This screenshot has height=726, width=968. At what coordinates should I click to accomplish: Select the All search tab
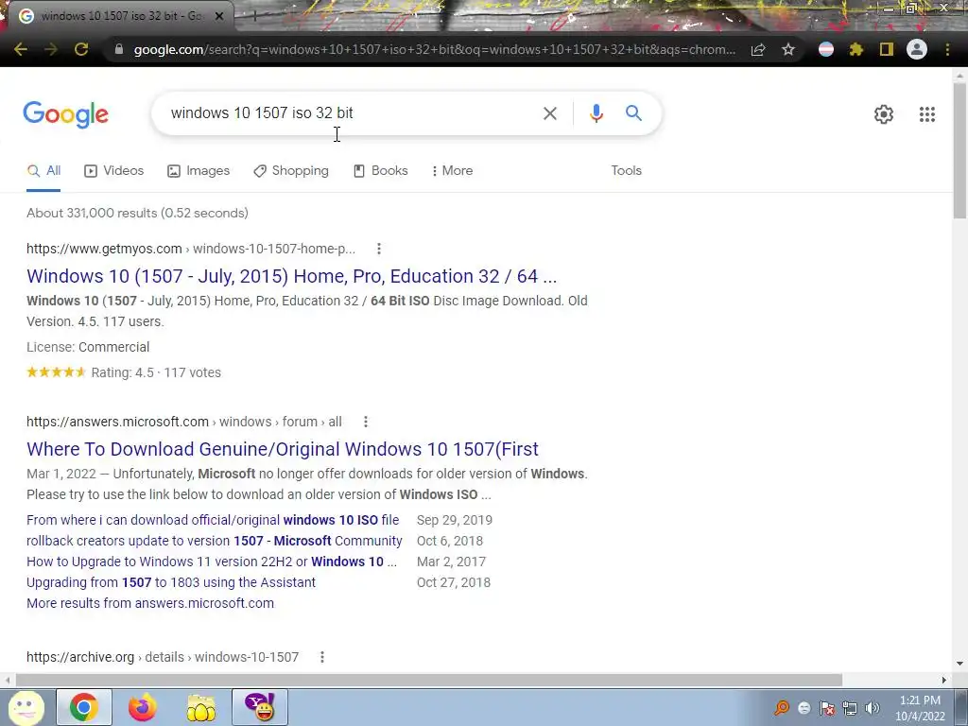pos(43,170)
